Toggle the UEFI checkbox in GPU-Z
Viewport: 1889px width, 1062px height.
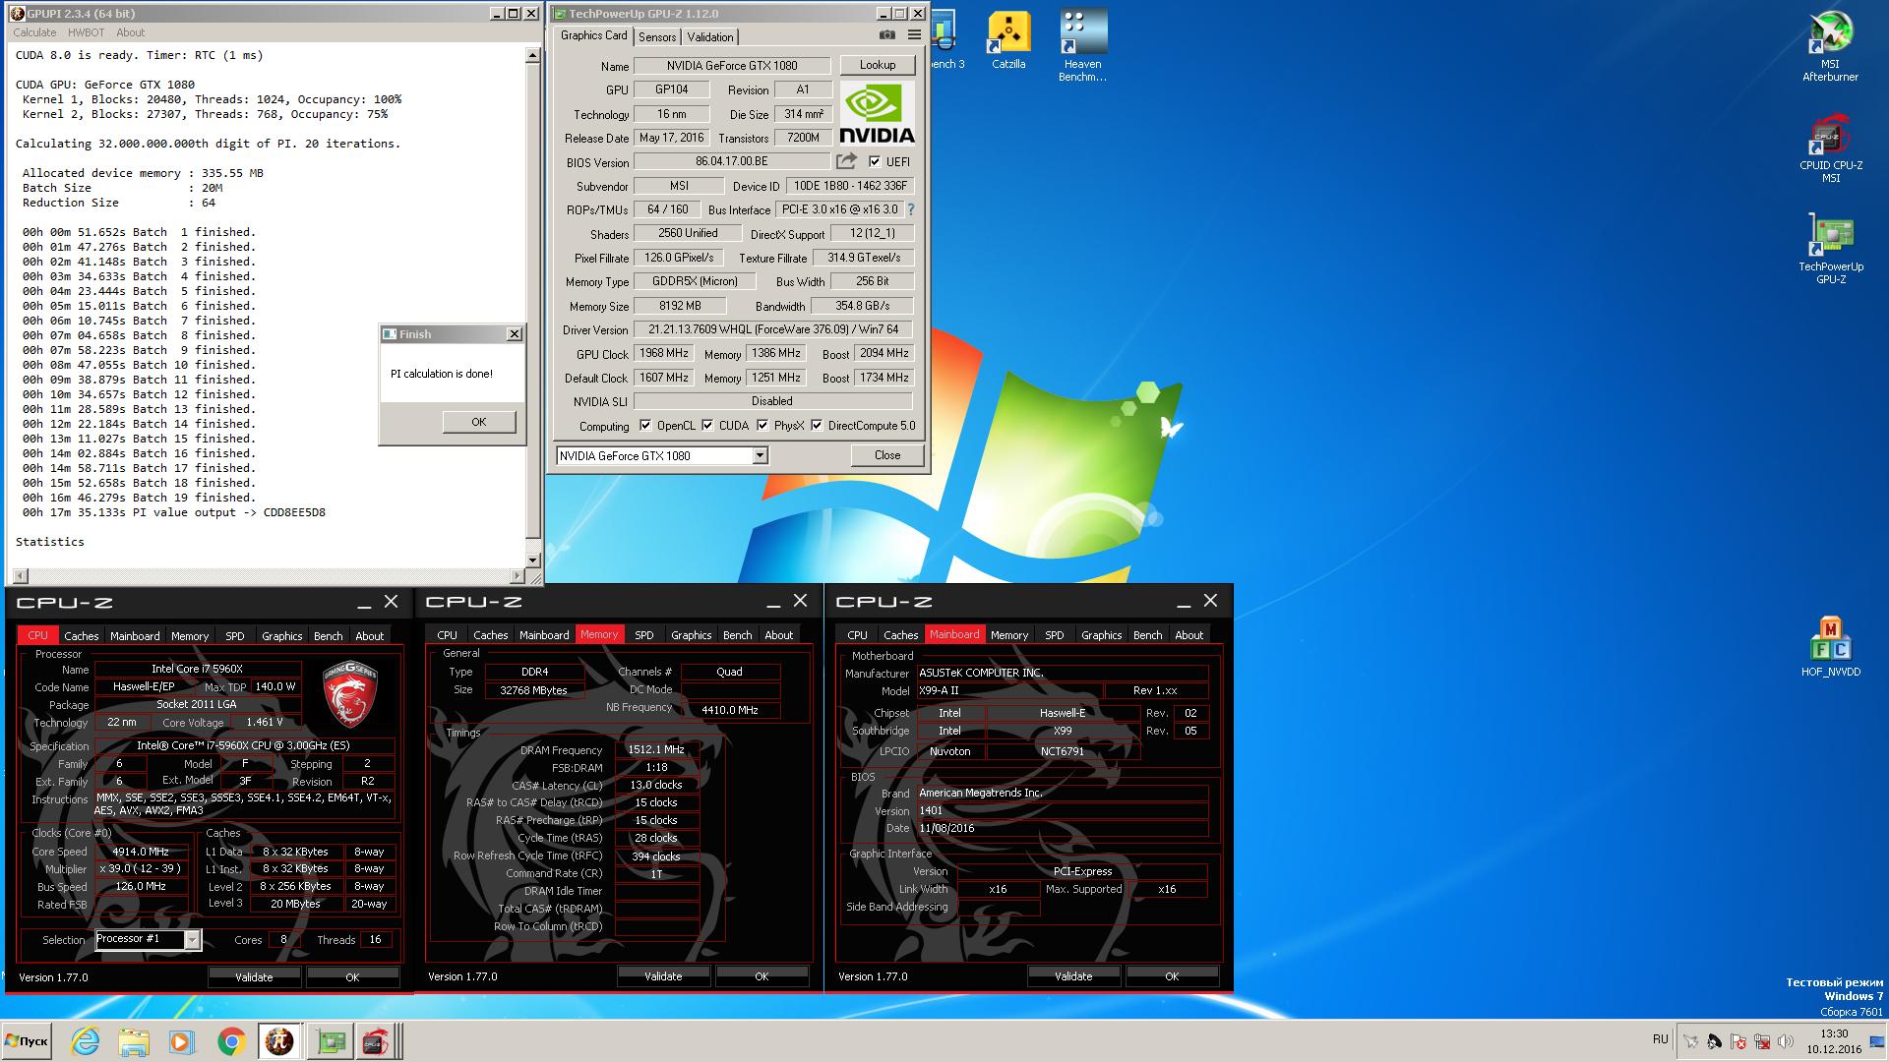click(875, 161)
